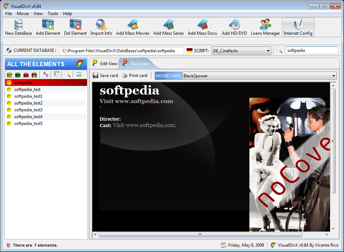Image resolution: width=344 pixels, height=252 pixels.
Task: Click the multicolor clapperboard icon
Action: (x=34, y=75)
